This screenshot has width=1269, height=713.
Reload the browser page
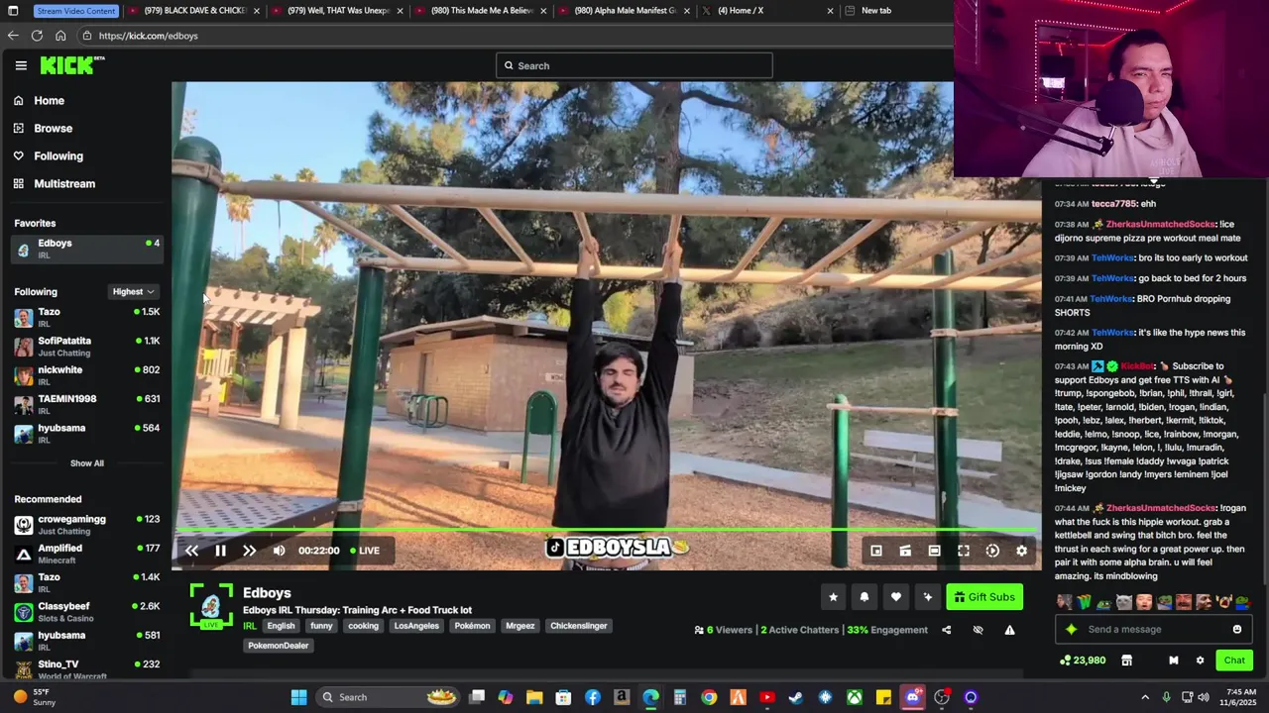(37, 36)
